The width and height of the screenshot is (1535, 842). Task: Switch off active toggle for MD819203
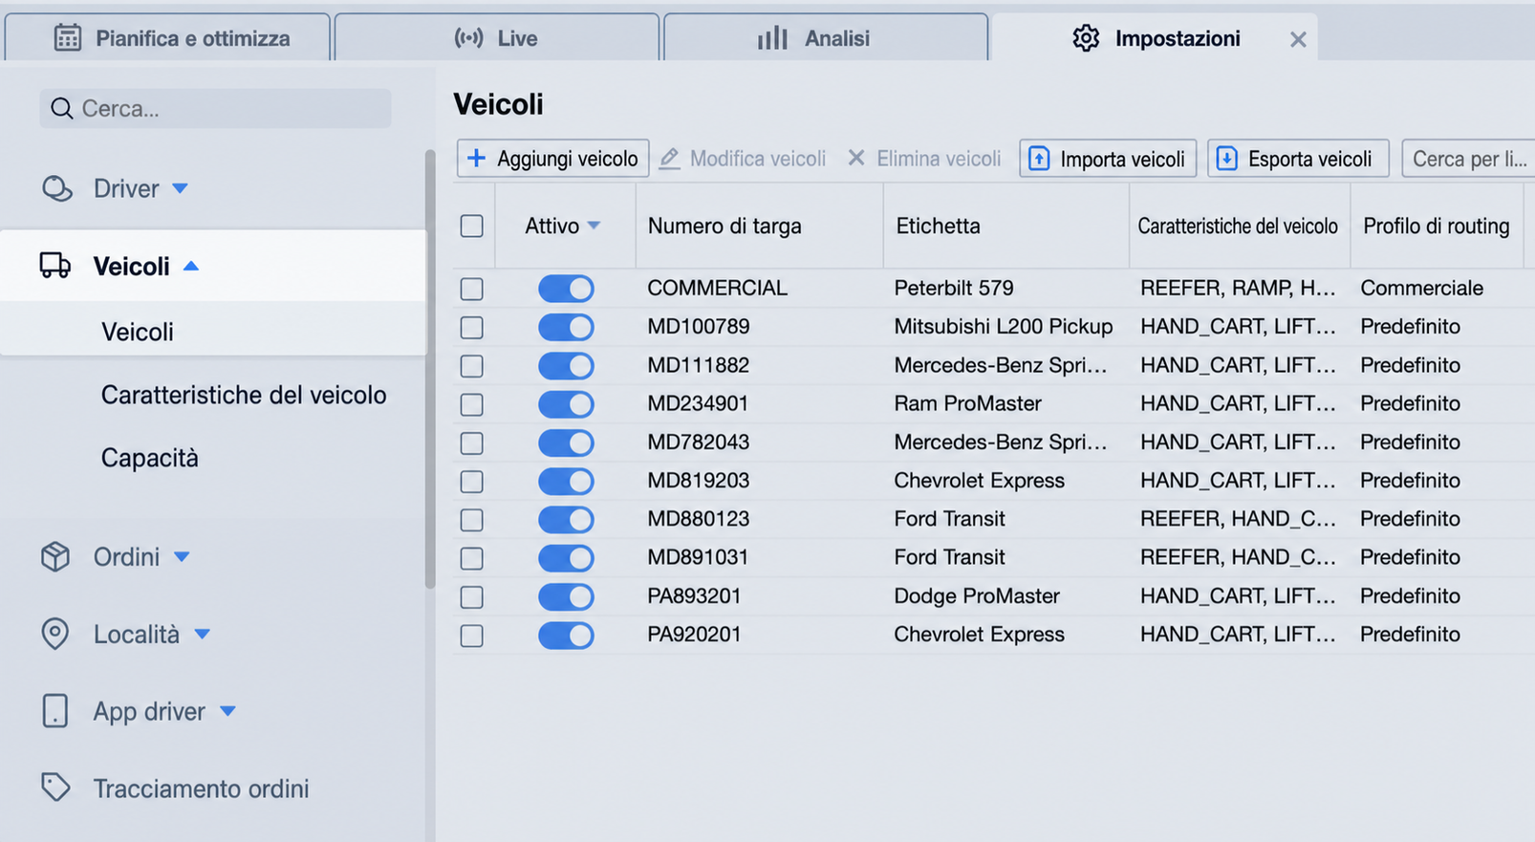click(566, 481)
